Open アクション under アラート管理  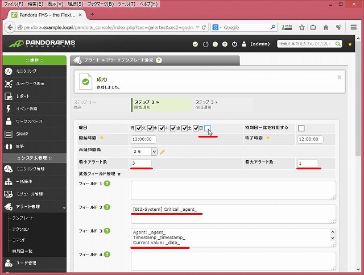(x=20, y=229)
